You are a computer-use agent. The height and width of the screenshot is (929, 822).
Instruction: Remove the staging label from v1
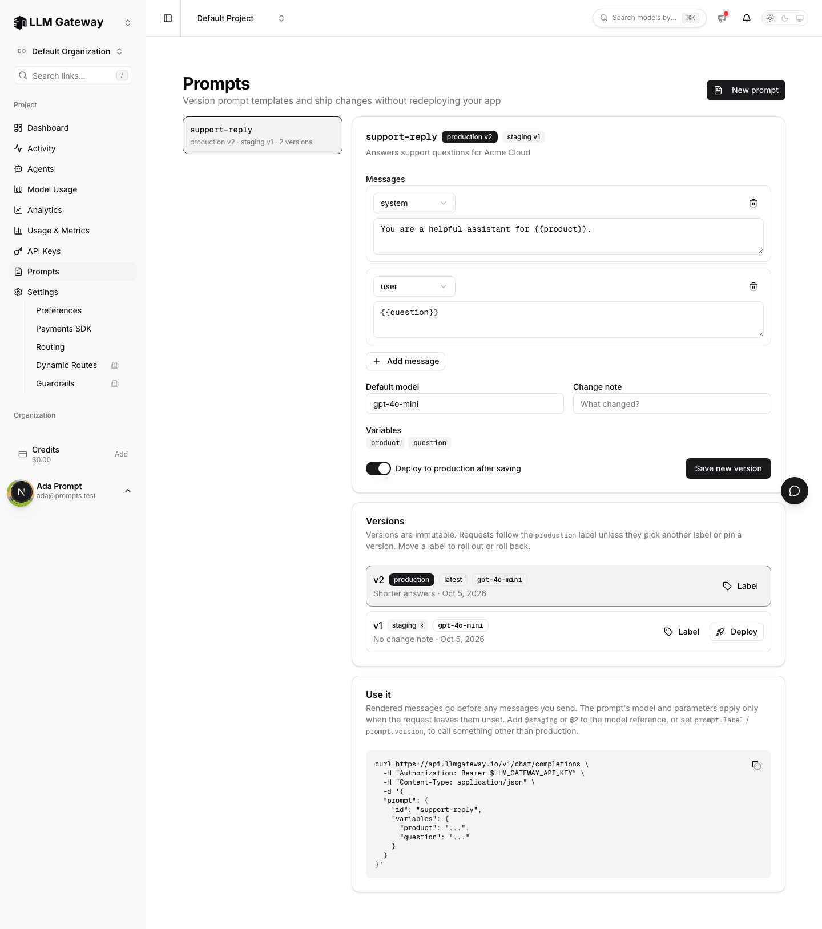(x=422, y=625)
